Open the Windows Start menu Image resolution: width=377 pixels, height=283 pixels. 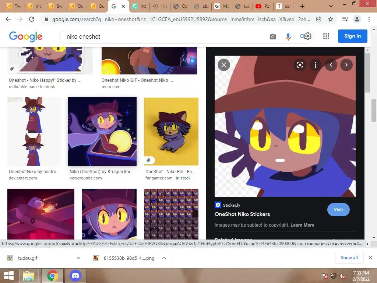coord(9,276)
